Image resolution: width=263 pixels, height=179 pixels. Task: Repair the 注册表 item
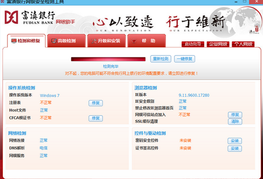[x=96, y=103]
